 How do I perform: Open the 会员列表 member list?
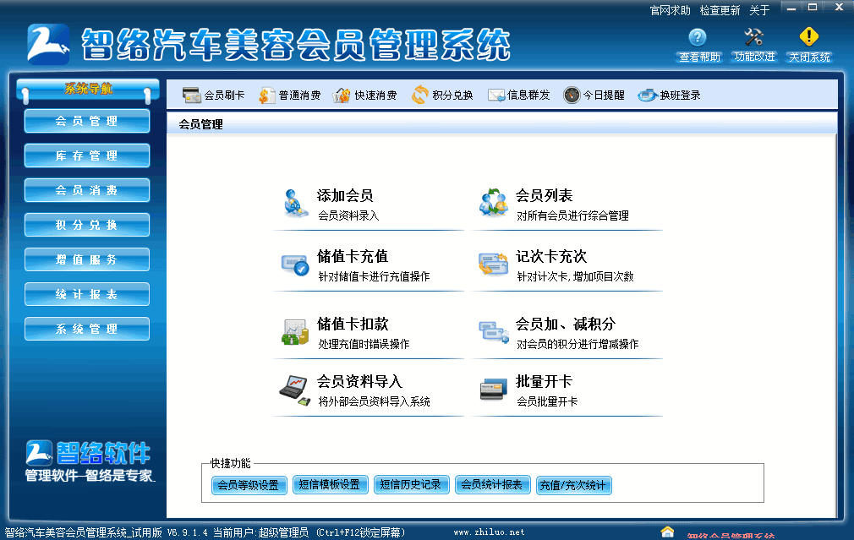[x=544, y=196]
